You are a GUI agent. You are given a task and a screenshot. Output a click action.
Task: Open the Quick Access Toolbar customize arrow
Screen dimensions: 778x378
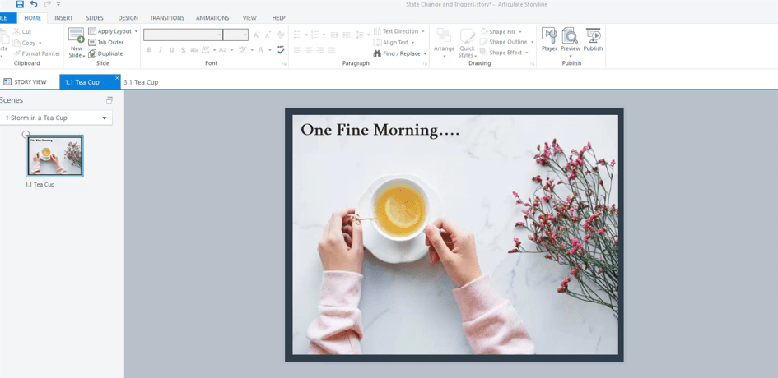click(x=58, y=4)
